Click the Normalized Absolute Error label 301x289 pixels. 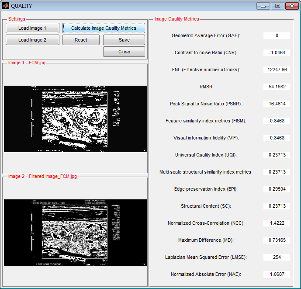(206, 274)
